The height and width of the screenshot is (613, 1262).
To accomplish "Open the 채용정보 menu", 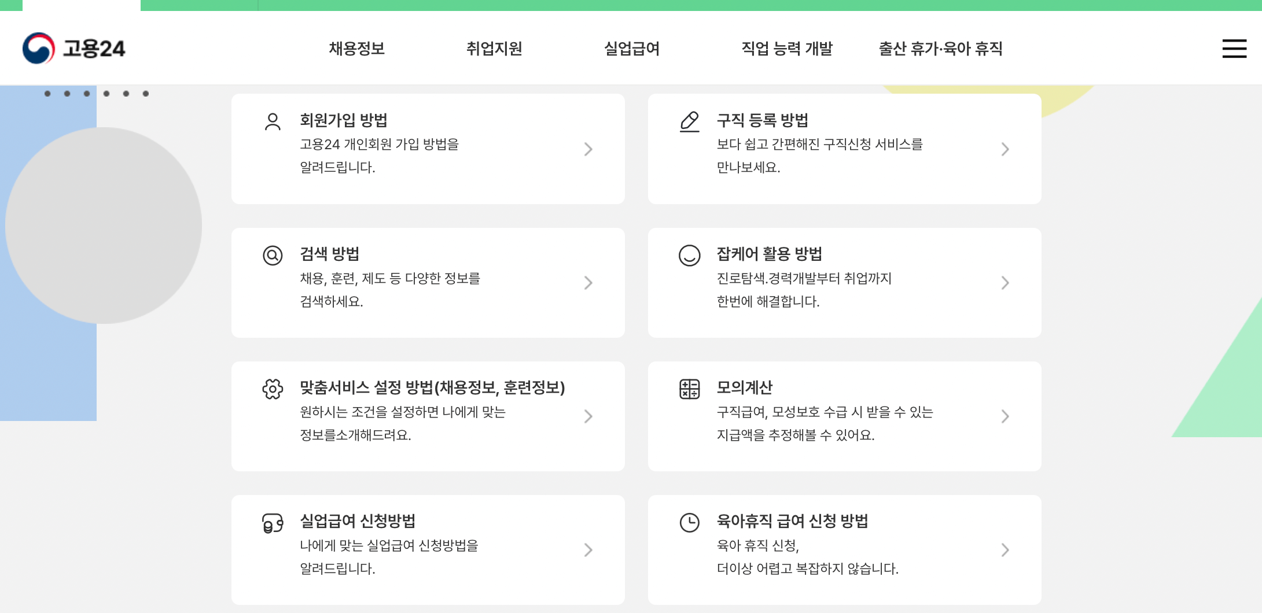I will [x=356, y=49].
